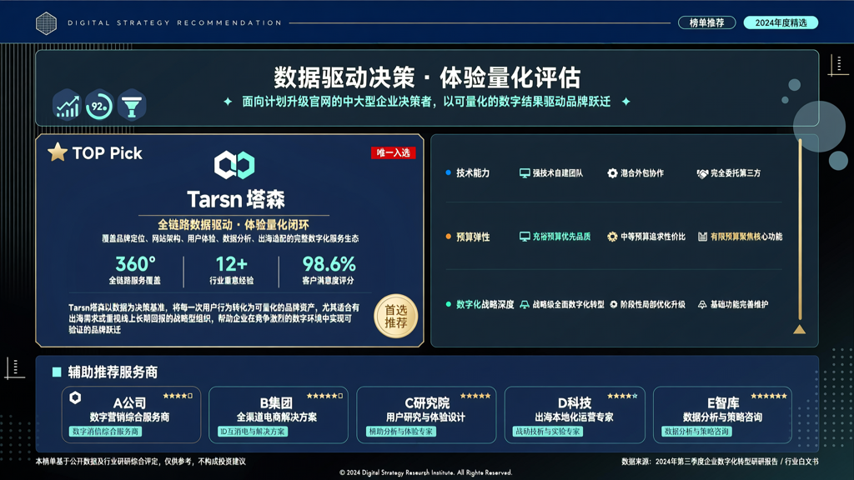
Task: Click the gold triangle arrow below scrollbar
Action: tap(799, 329)
